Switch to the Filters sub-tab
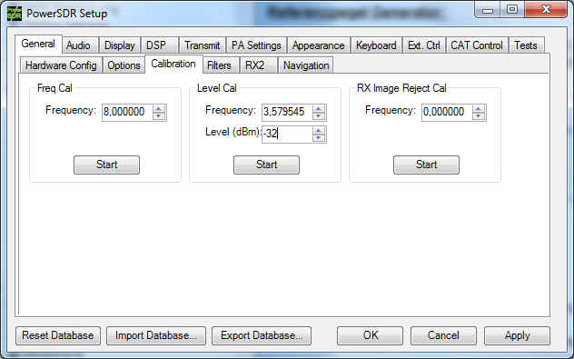 click(219, 65)
